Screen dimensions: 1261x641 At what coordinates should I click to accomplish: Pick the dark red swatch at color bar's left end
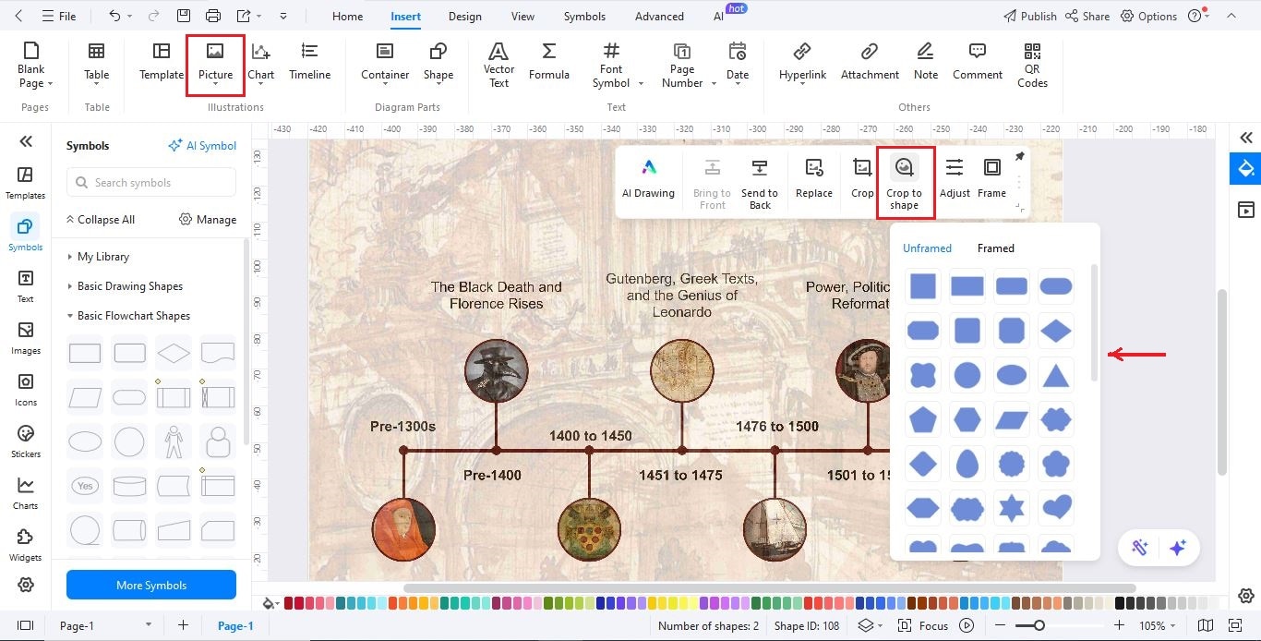pos(289,603)
